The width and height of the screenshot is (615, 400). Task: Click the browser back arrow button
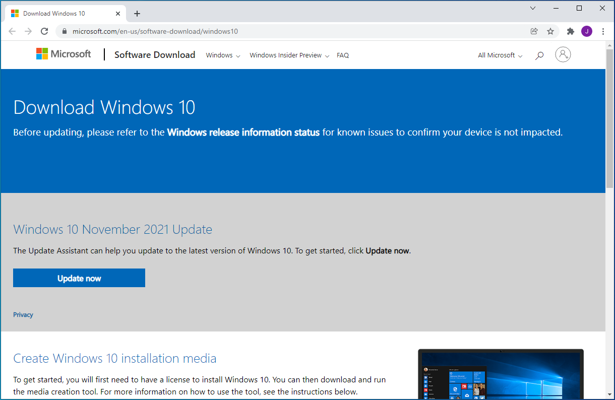pos(12,31)
